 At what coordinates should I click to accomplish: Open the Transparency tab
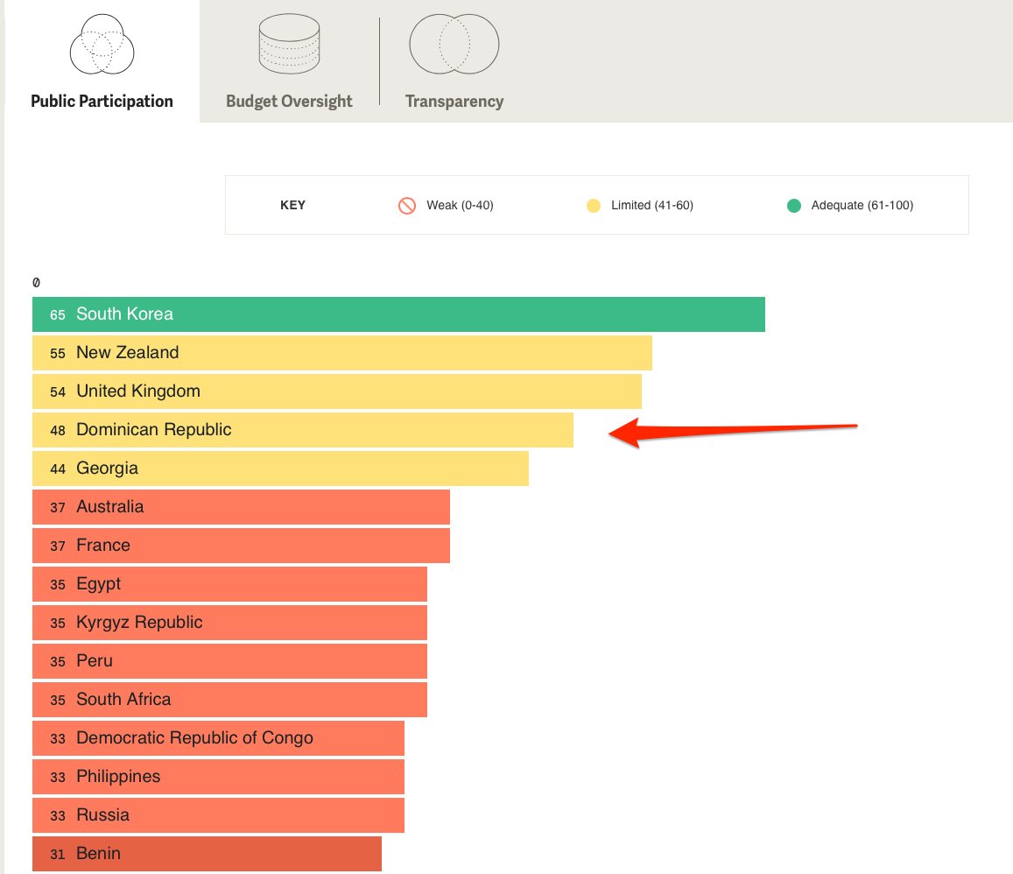coord(454,61)
